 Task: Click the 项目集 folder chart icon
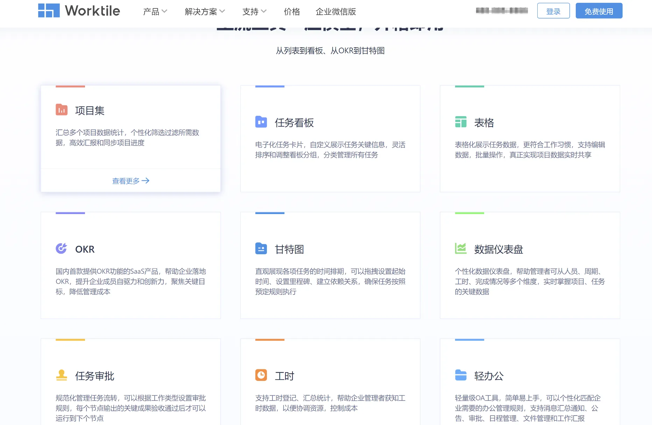pos(62,109)
